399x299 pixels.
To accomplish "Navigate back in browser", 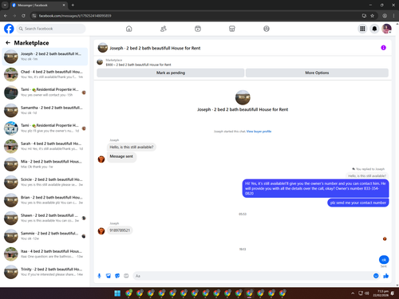I will coord(6,16).
